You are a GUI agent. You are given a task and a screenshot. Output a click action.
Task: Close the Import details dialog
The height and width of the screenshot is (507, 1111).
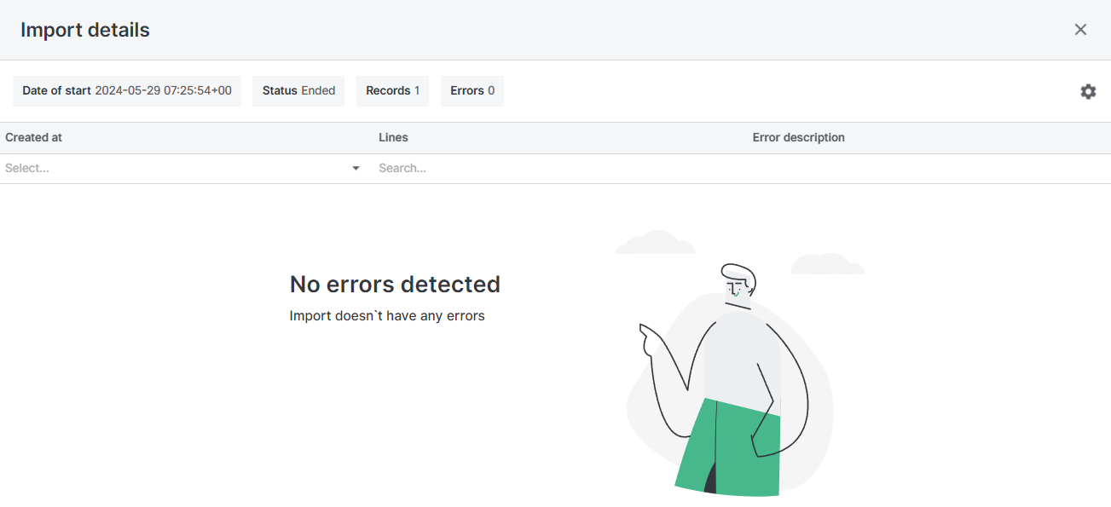1080,30
